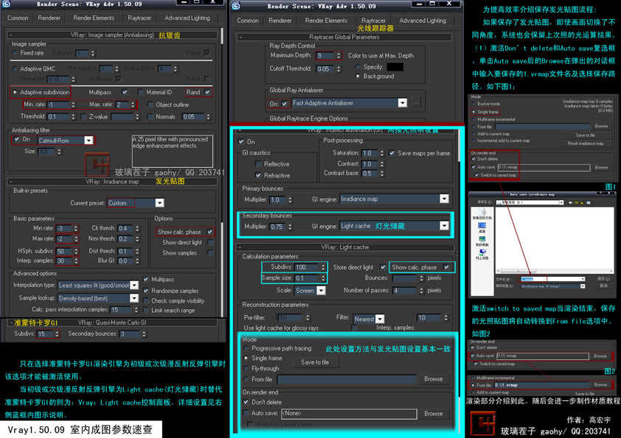Click the Clr thresh spinner arrows
Viewport: 621px width, 438px height.
pos(137,228)
